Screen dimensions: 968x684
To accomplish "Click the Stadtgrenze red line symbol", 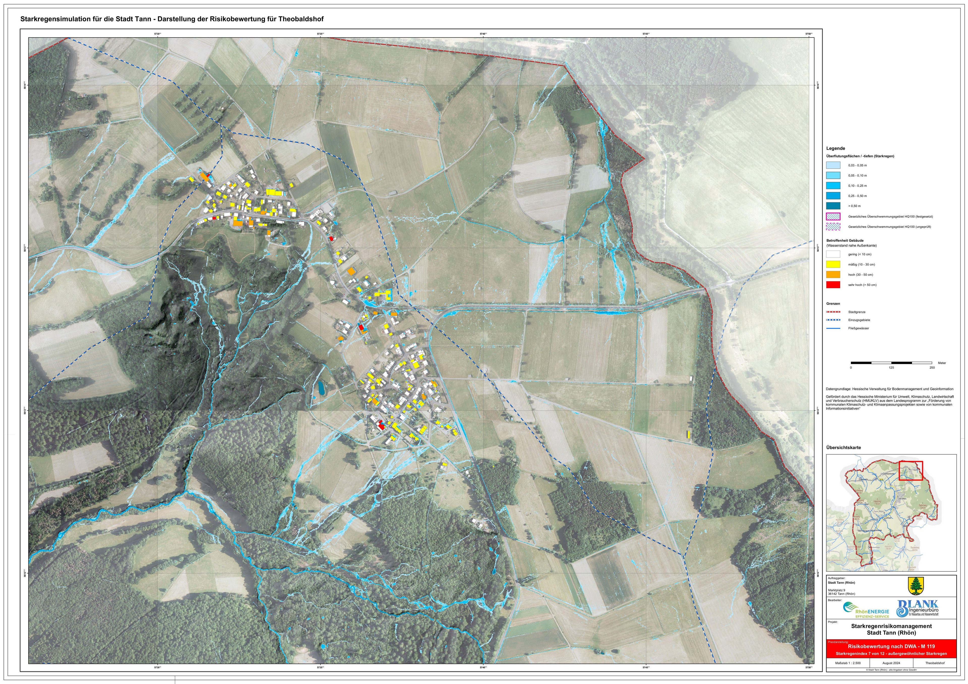I will pos(833,312).
